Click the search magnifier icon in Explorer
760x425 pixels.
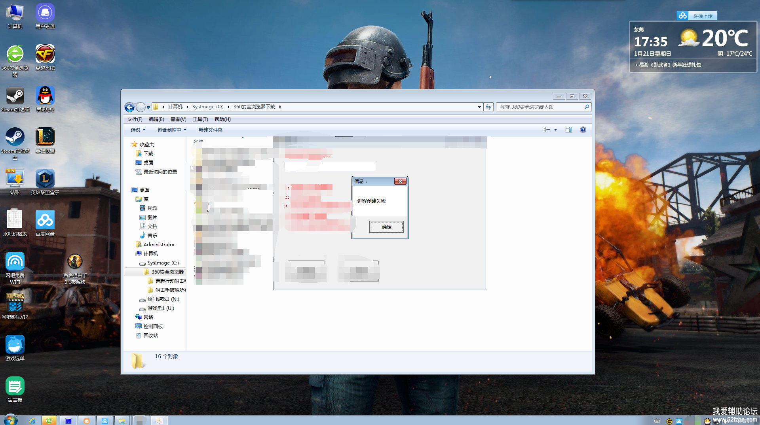click(x=587, y=107)
